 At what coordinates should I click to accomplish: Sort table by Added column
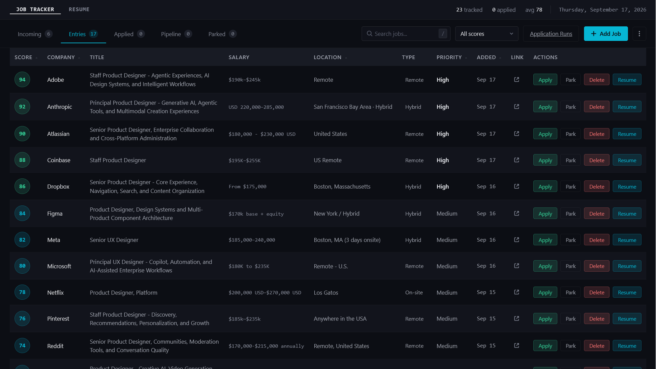489,57
